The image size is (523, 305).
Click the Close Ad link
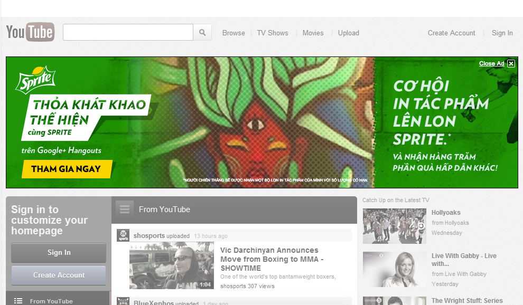pyautogui.click(x=492, y=63)
